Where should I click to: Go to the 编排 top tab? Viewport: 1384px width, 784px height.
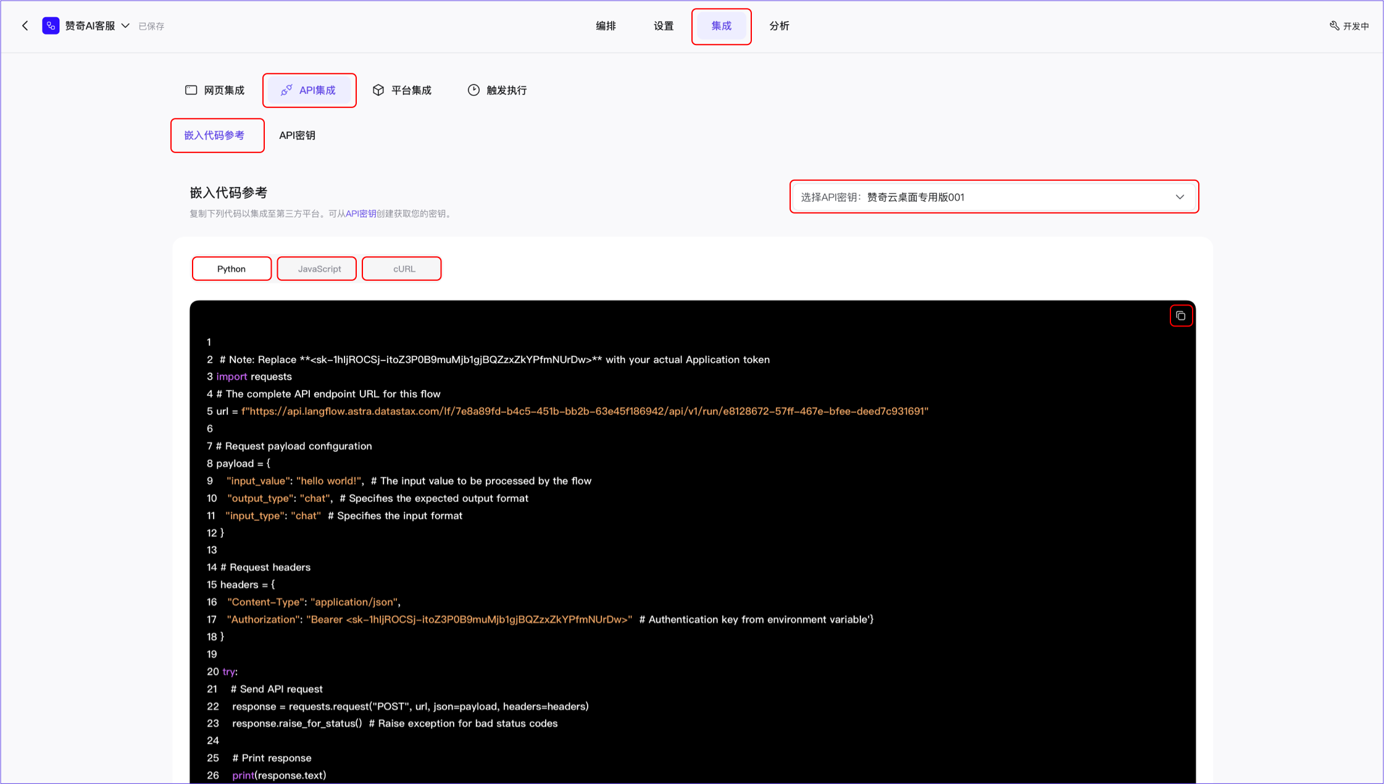[x=606, y=26]
